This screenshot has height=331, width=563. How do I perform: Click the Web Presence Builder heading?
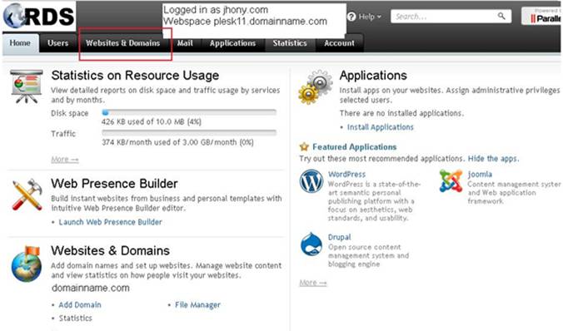(114, 184)
